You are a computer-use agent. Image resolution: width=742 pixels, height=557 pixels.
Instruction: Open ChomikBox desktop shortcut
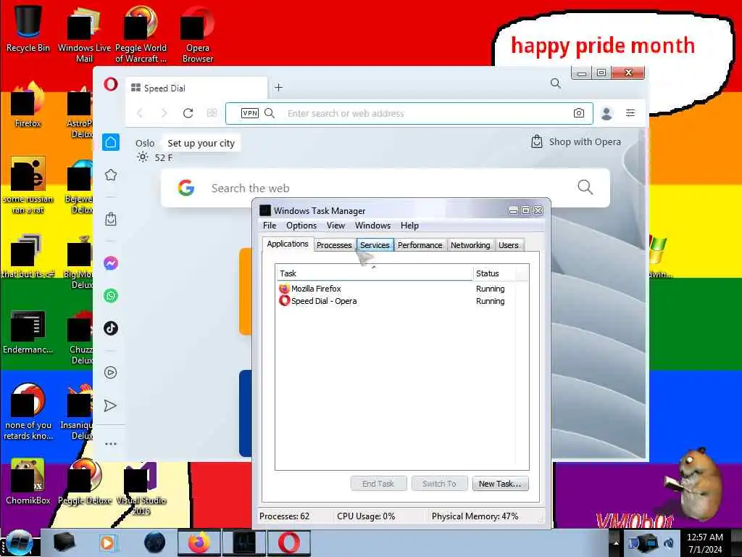tap(28, 481)
